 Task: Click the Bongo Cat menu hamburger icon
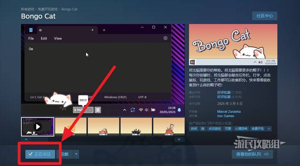click(x=98, y=110)
